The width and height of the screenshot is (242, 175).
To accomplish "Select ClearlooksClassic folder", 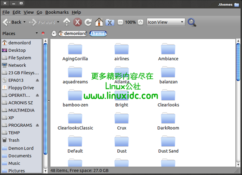I will coord(75,121).
